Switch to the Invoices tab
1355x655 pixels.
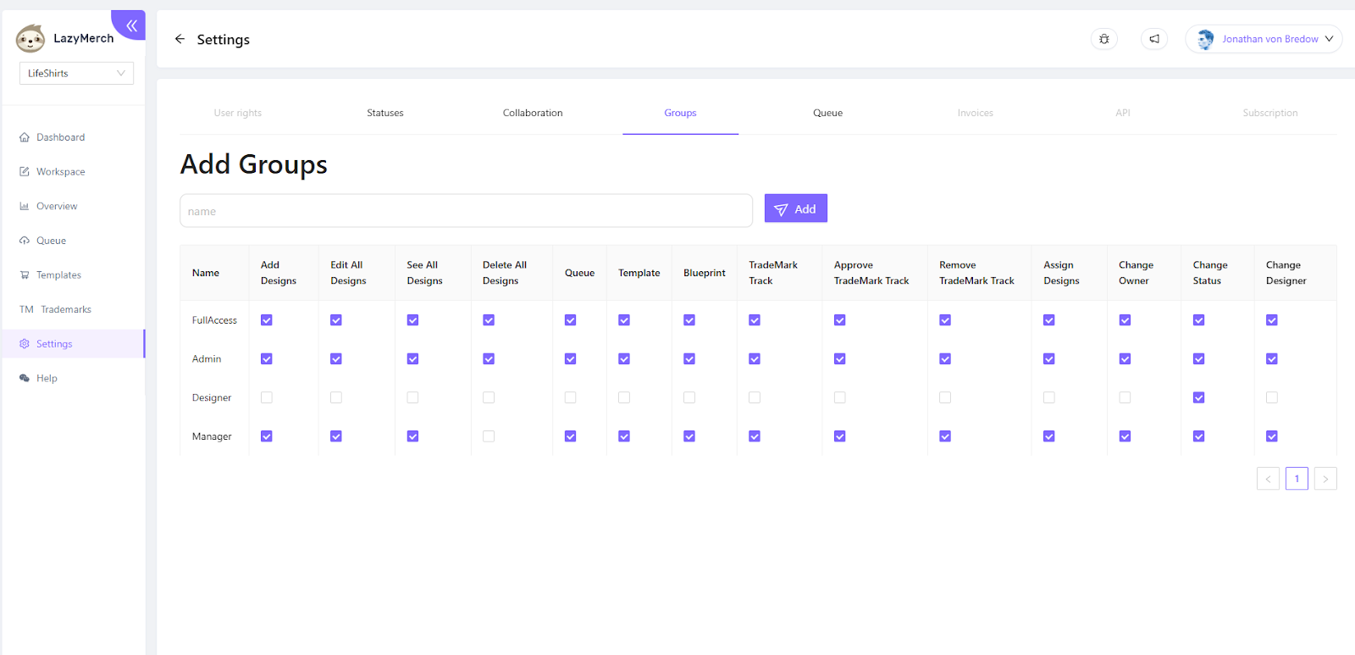pyautogui.click(x=976, y=113)
